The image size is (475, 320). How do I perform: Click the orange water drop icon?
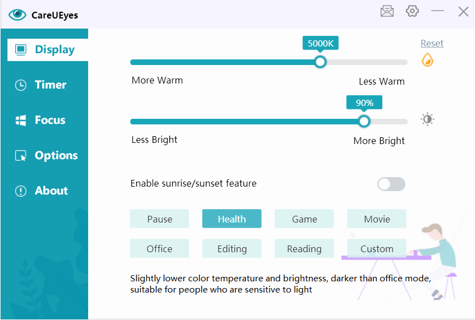[427, 59]
